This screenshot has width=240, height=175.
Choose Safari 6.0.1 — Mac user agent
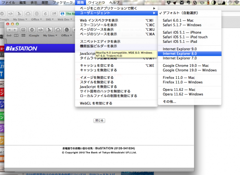[x=190, y=20]
